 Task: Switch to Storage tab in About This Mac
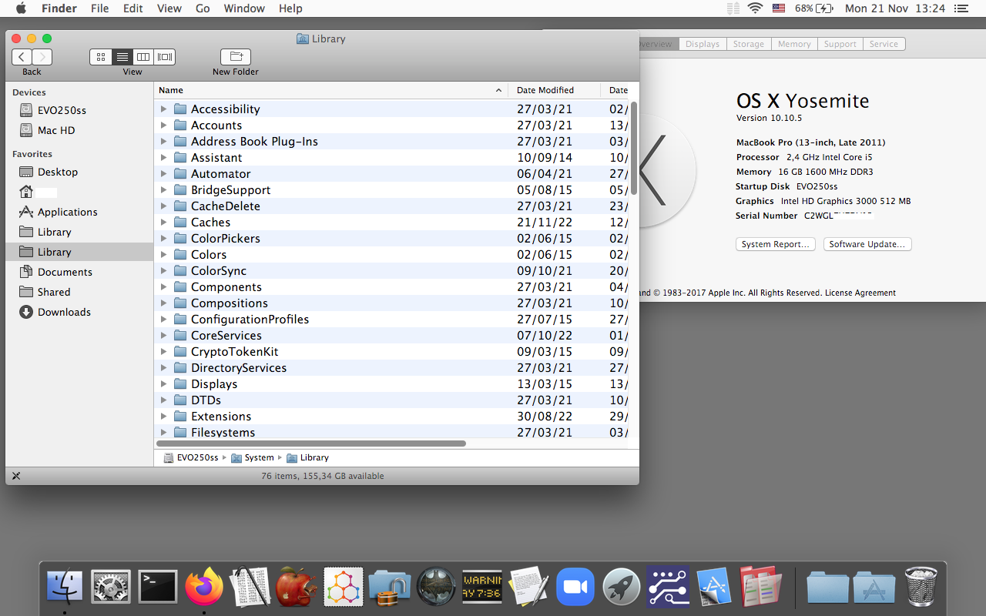749,44
